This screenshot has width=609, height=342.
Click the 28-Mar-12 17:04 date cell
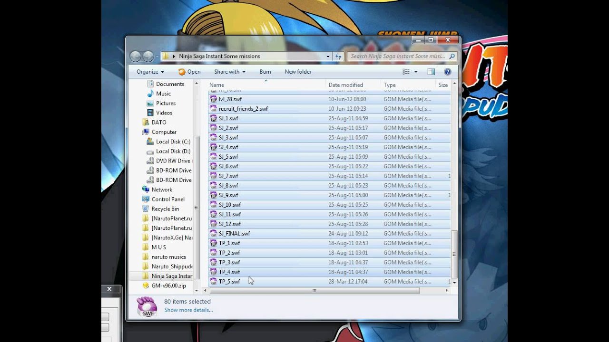[348, 282]
